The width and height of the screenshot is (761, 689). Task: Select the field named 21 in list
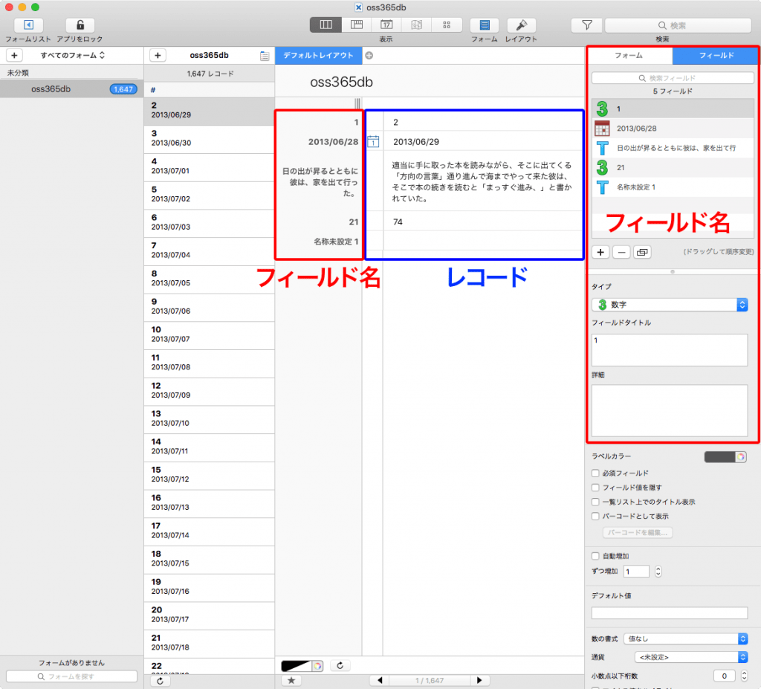tap(673, 167)
